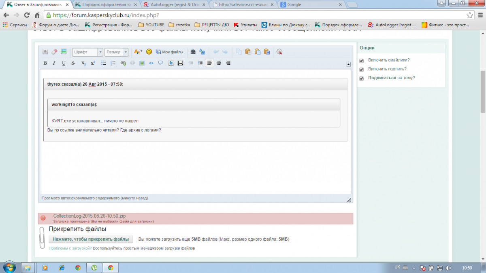Bookmark this page with the star
The width and height of the screenshot is (486, 273).
coord(470,15)
